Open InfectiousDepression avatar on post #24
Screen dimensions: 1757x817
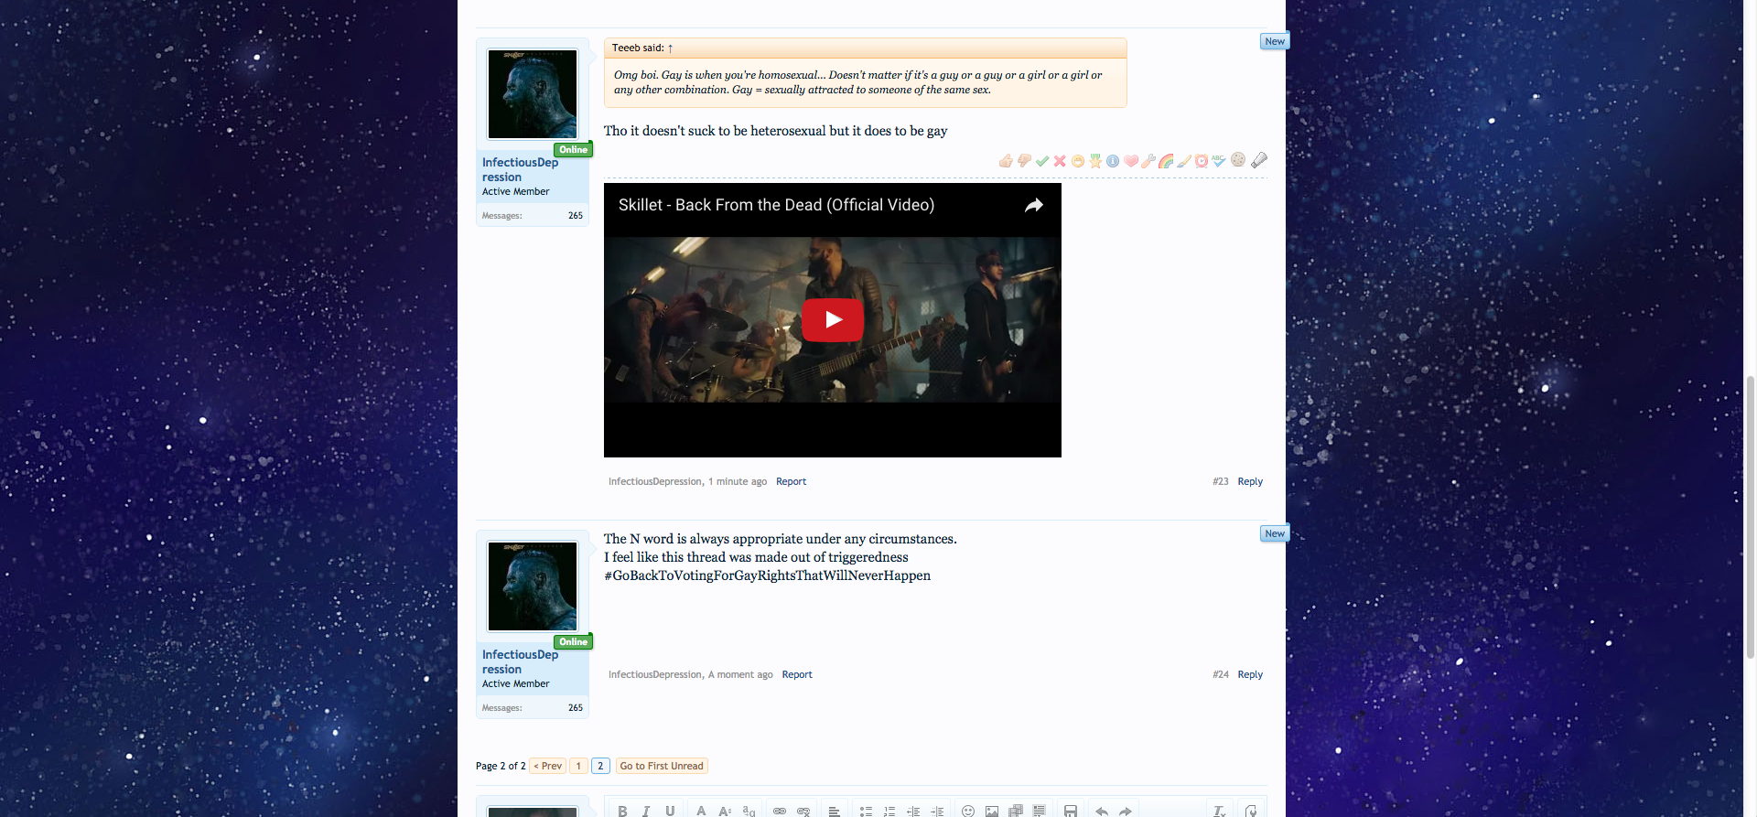tap(533, 586)
